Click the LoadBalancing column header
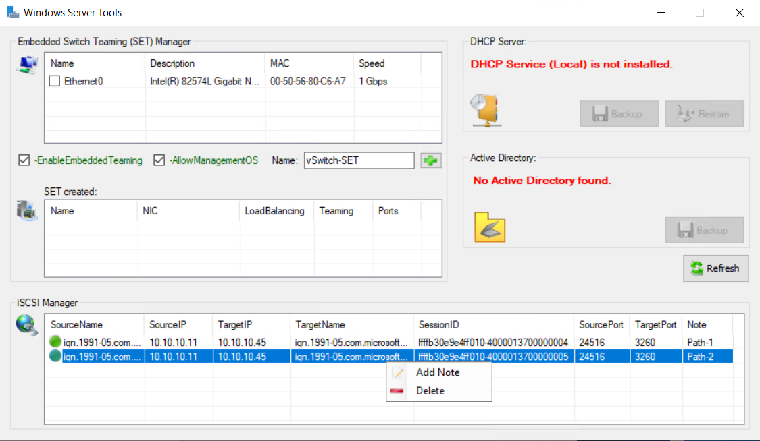 point(274,211)
